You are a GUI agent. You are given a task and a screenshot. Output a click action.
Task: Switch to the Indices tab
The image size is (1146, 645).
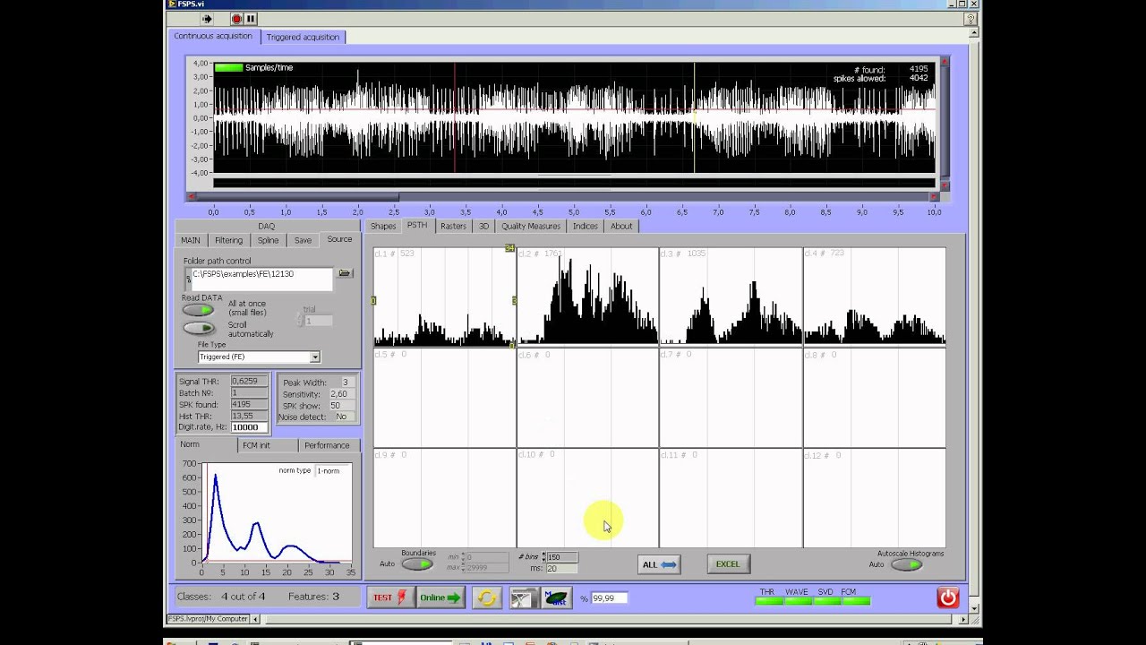pyautogui.click(x=586, y=226)
